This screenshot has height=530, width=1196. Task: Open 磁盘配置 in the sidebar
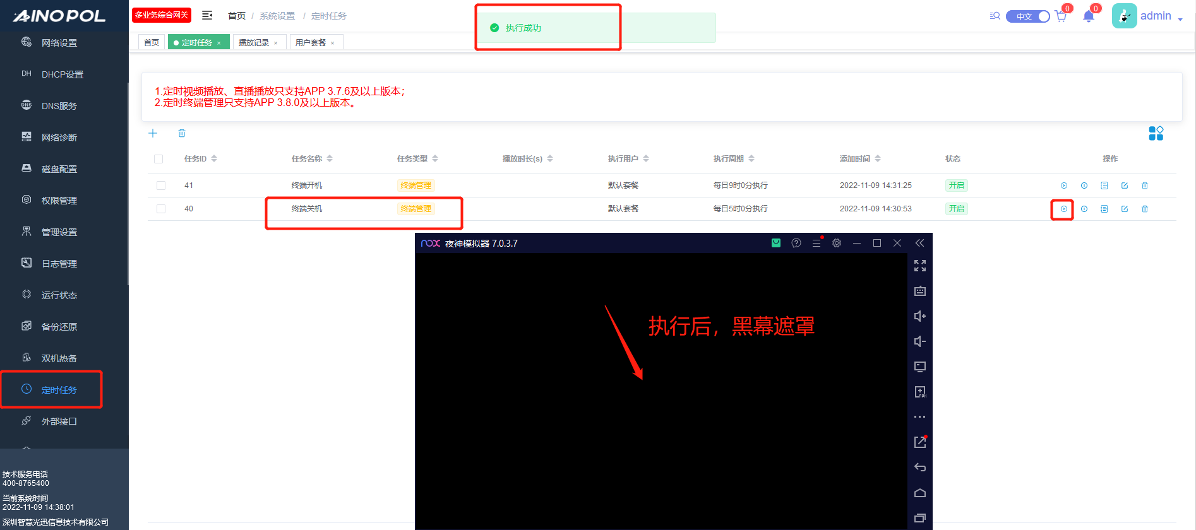(x=64, y=169)
